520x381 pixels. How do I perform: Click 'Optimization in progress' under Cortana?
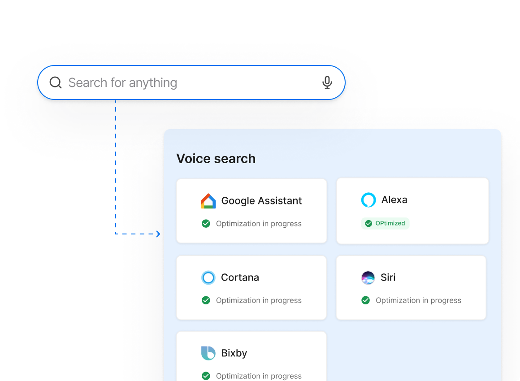point(259,300)
